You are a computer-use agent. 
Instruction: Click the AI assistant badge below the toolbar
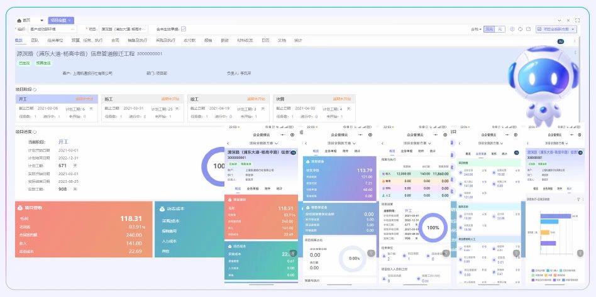pos(560,41)
